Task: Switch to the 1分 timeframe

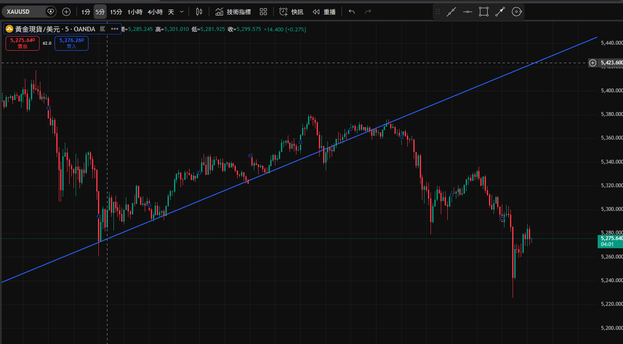Action: coord(86,12)
